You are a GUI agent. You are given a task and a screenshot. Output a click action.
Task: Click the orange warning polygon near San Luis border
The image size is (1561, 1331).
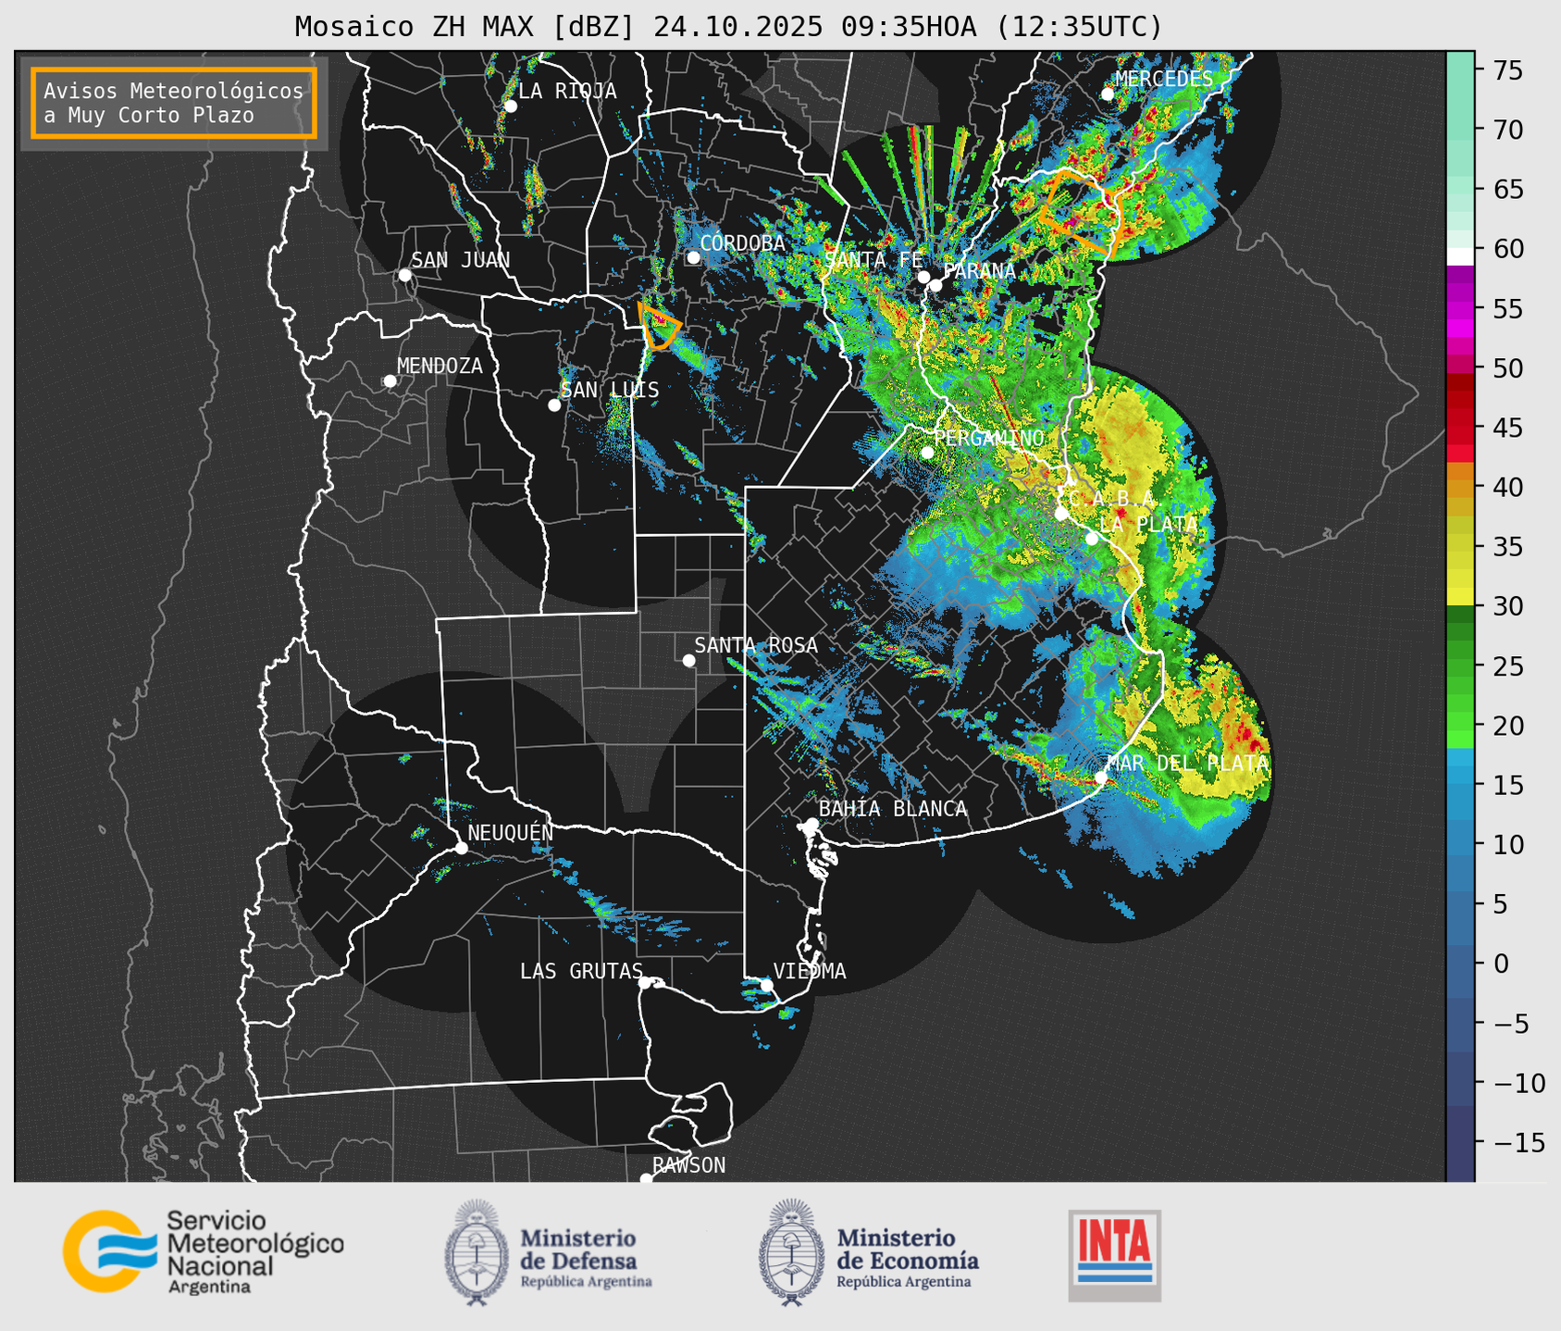pyautogui.click(x=659, y=326)
